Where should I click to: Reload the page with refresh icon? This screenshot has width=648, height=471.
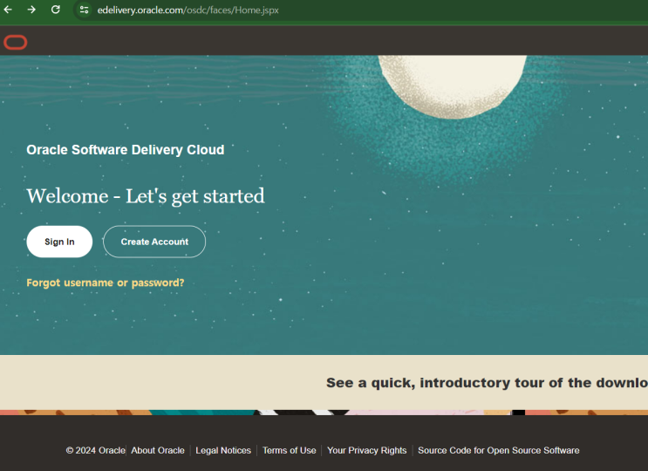(x=55, y=10)
